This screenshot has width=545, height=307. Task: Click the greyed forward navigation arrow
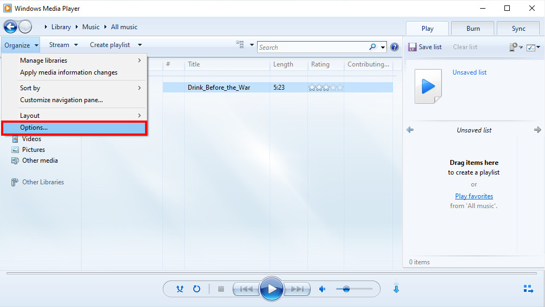click(25, 26)
